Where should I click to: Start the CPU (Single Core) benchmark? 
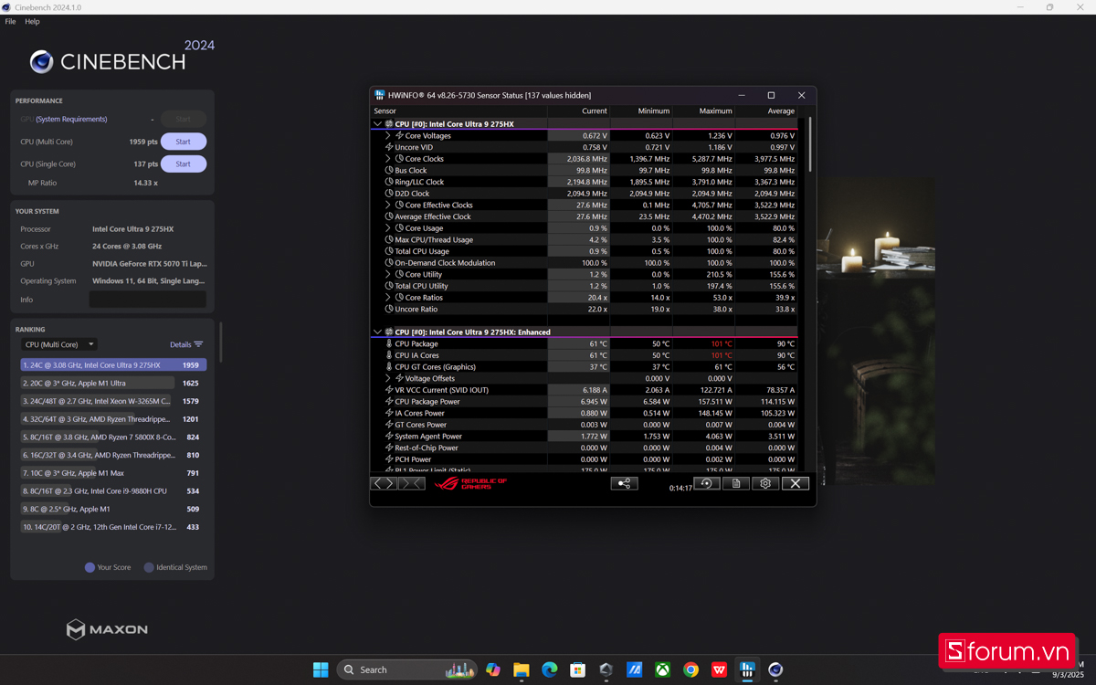click(184, 164)
